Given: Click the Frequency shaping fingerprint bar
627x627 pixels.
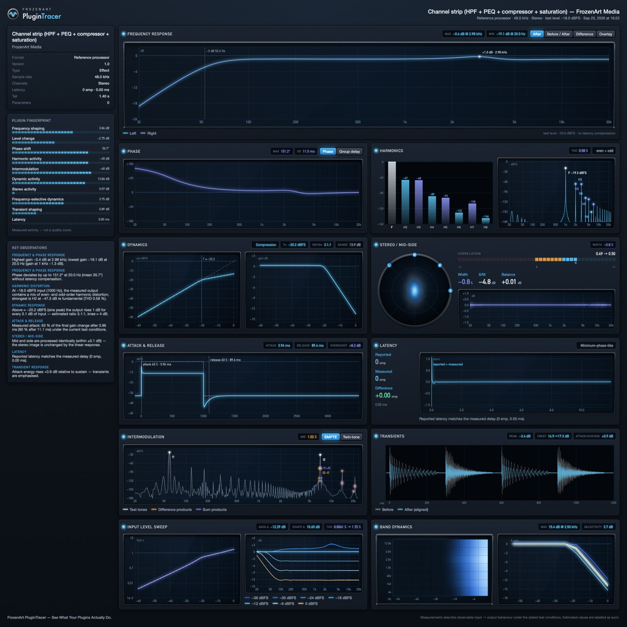Looking at the screenshot, I should [61, 133].
